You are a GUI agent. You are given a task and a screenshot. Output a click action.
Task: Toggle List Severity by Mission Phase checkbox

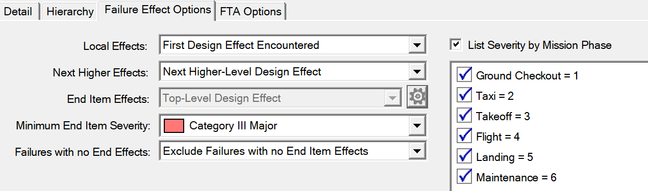(x=456, y=45)
